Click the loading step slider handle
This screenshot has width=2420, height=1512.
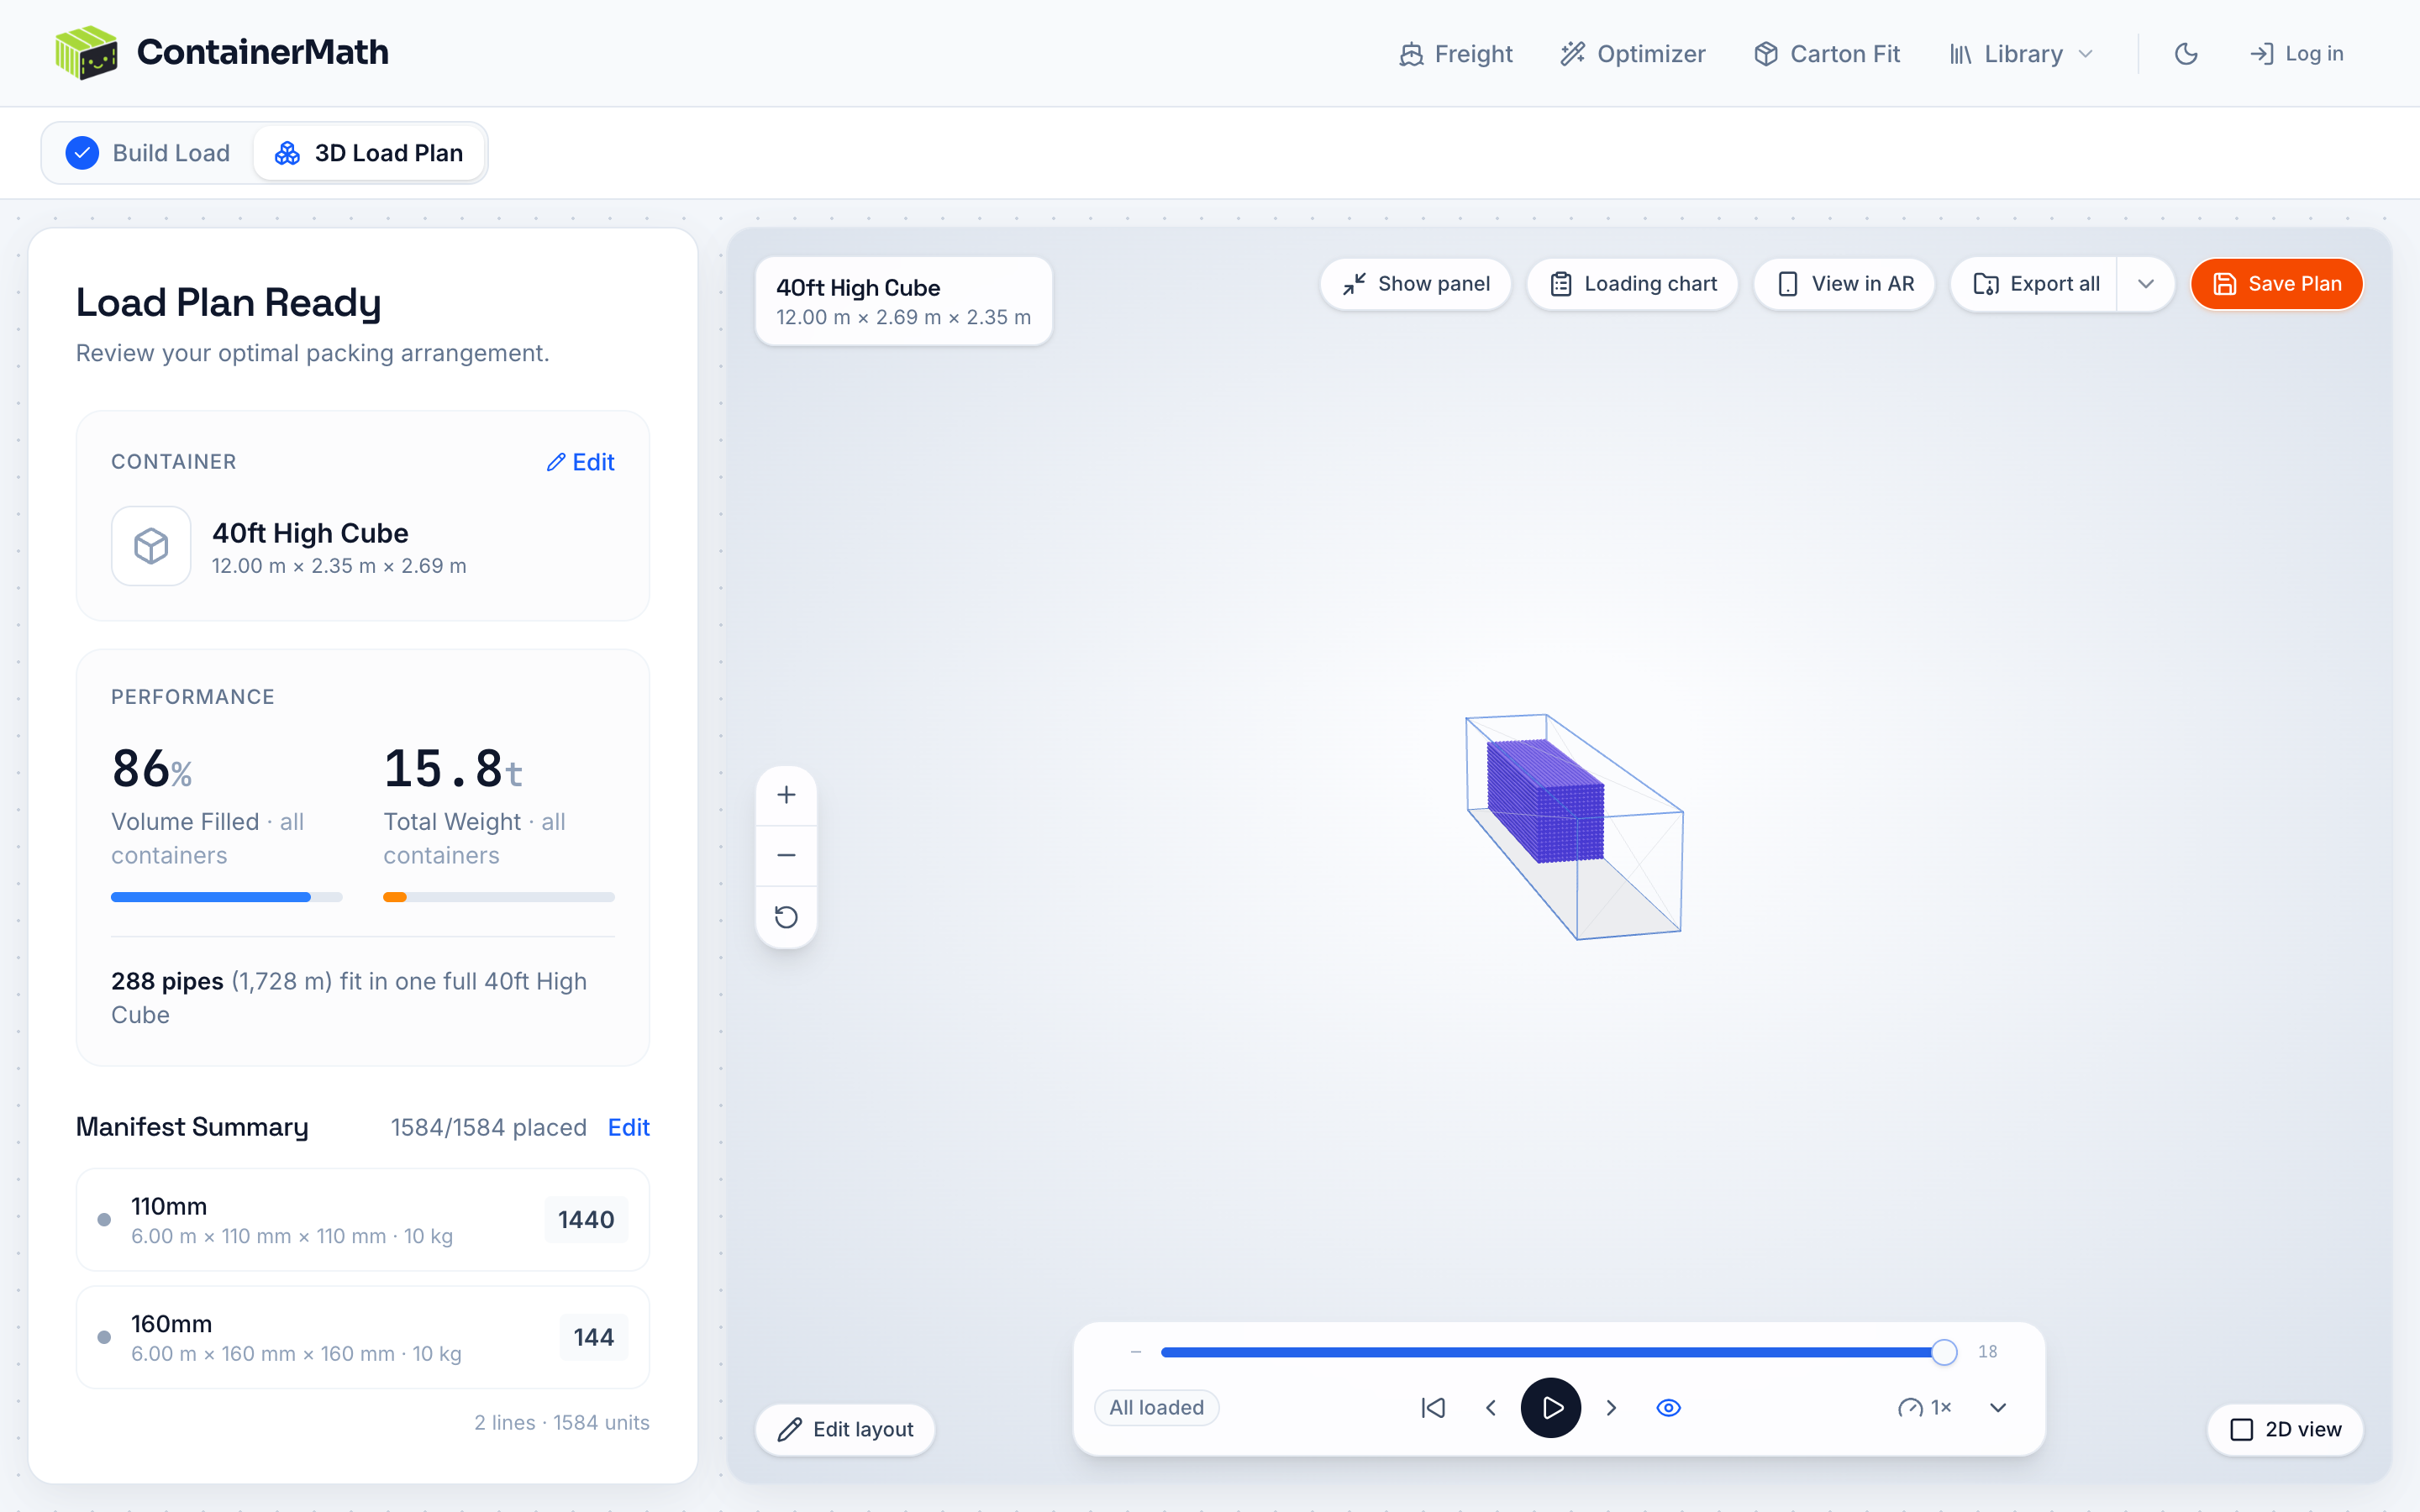[1944, 1352]
